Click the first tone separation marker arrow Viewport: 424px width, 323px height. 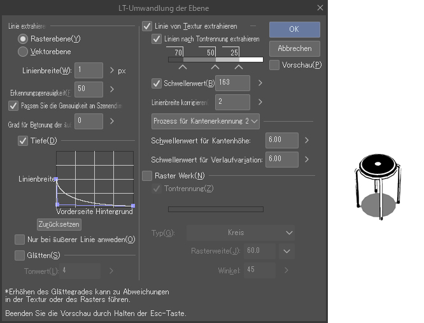183,66
